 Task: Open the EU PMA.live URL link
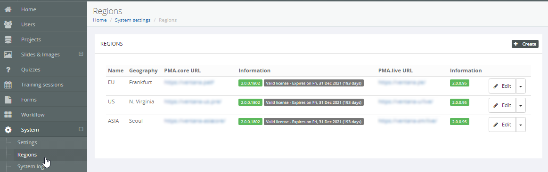coord(402,82)
